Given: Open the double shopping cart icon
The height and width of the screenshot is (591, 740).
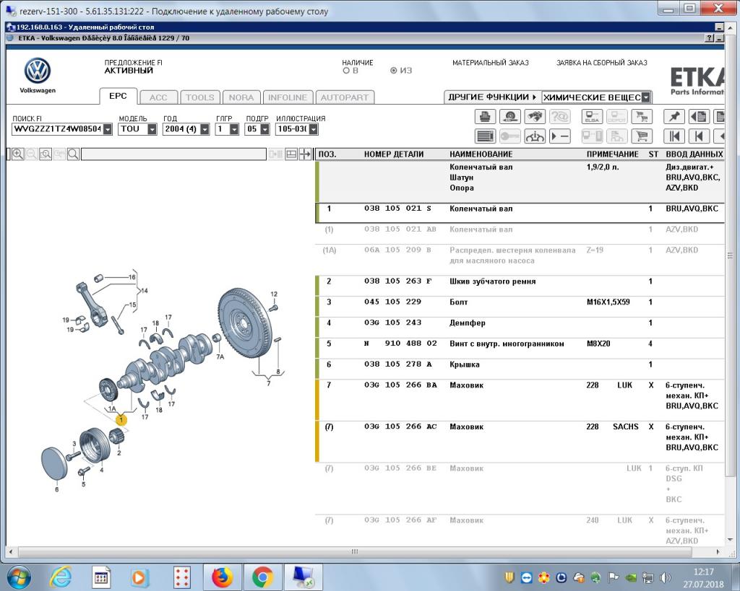Looking at the screenshot, I should point(642,116).
